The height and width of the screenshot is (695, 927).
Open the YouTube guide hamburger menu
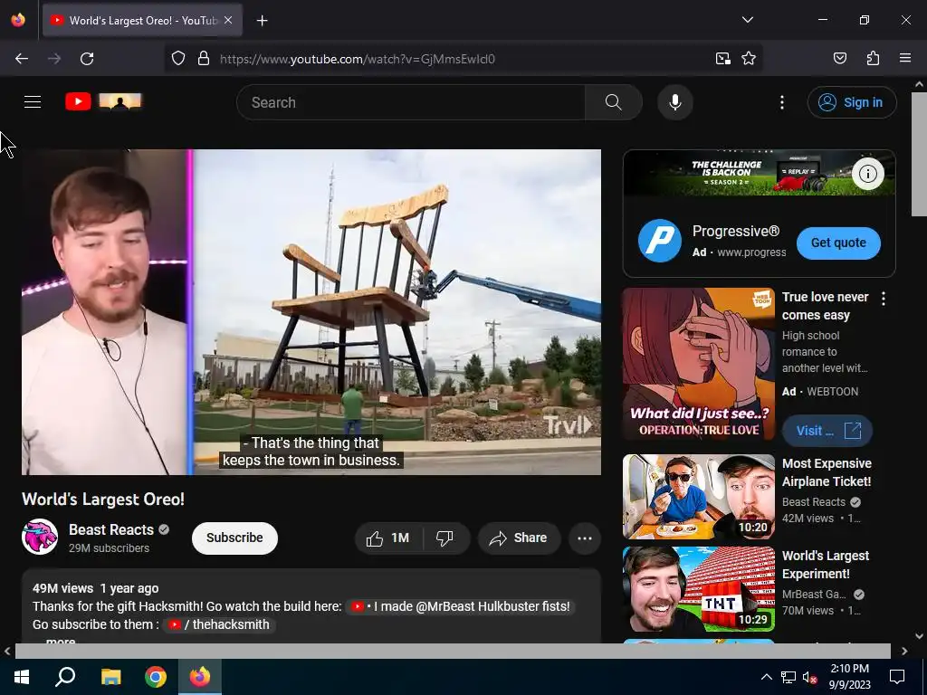pyautogui.click(x=33, y=102)
